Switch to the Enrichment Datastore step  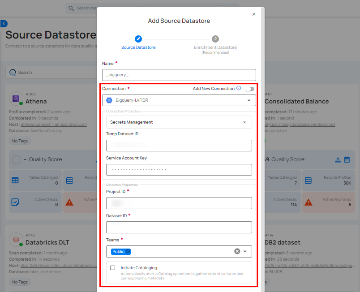215,39
